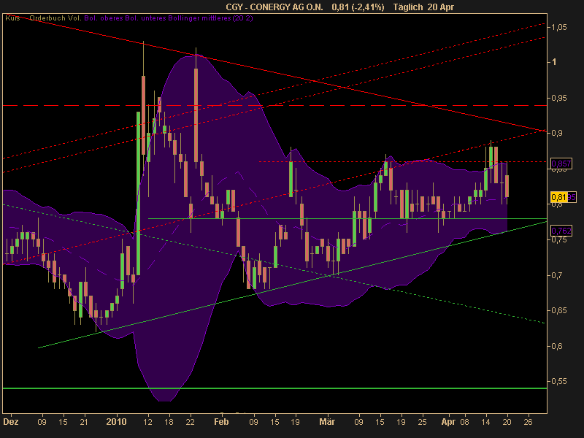Click the purple "0,762" lower band value tag

(561, 231)
